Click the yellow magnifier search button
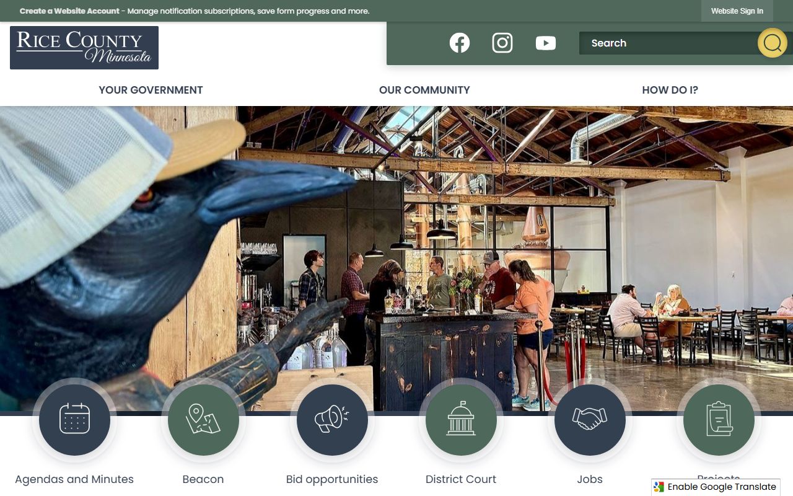This screenshot has height=496, width=793. click(x=772, y=43)
